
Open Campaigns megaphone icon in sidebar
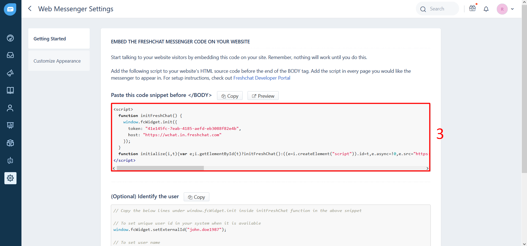10,73
